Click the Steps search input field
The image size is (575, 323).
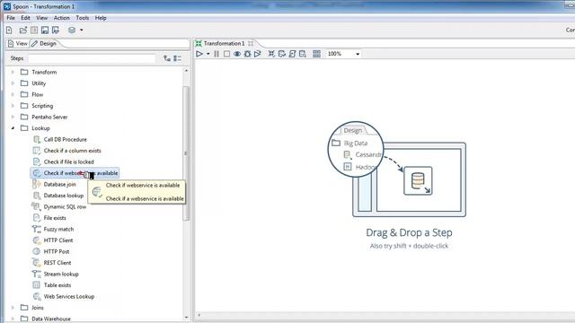92,58
